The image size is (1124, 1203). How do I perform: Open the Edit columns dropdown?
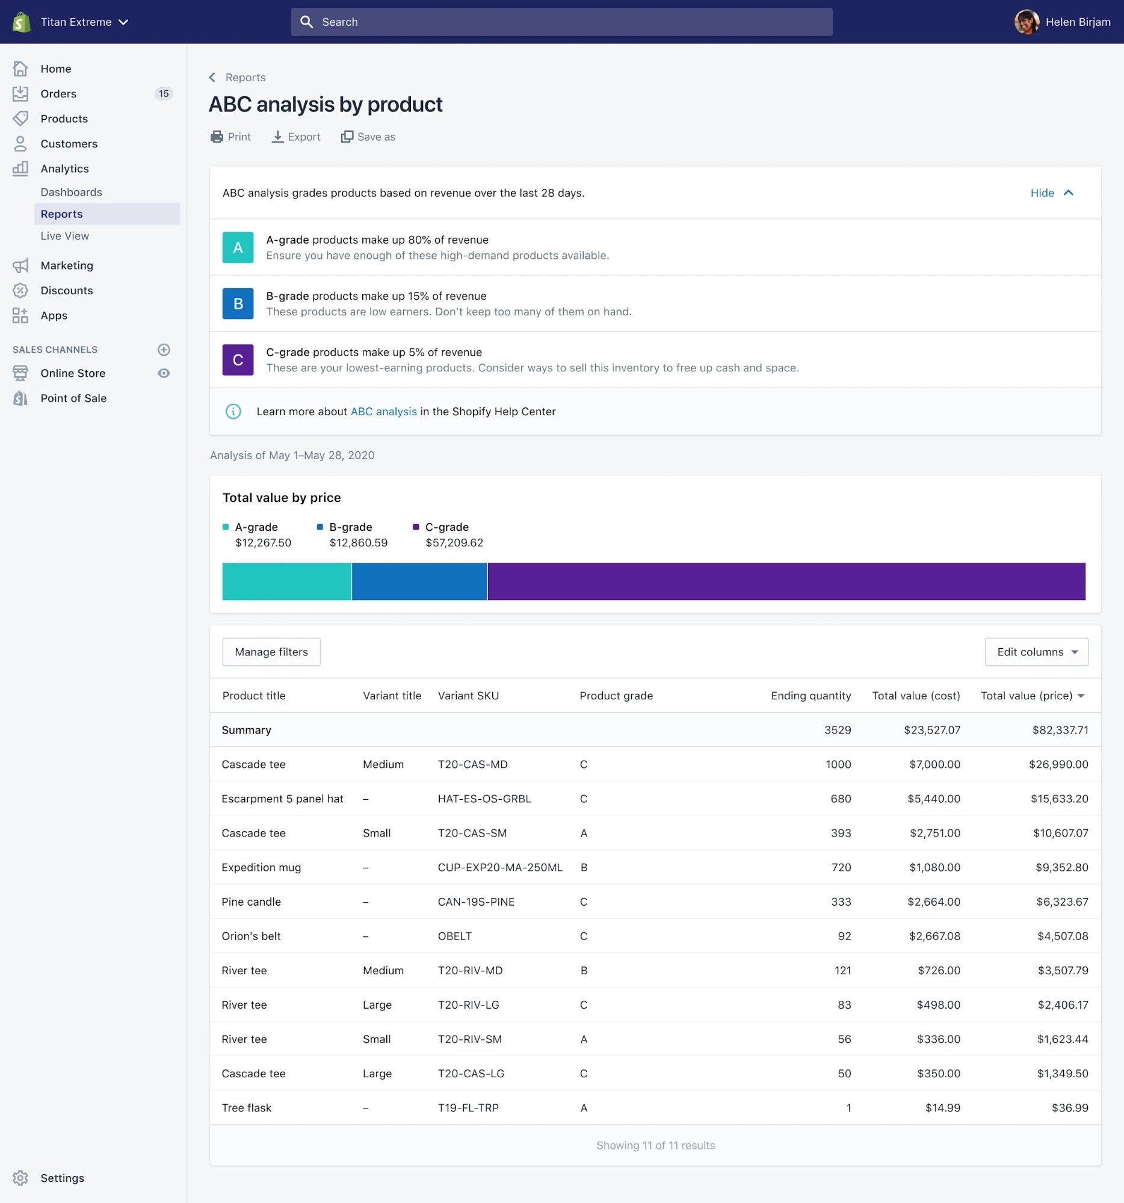tap(1035, 652)
